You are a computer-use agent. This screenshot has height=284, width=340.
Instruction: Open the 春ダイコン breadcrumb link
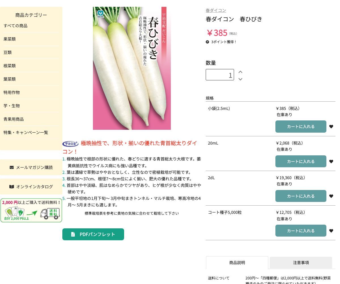216,11
